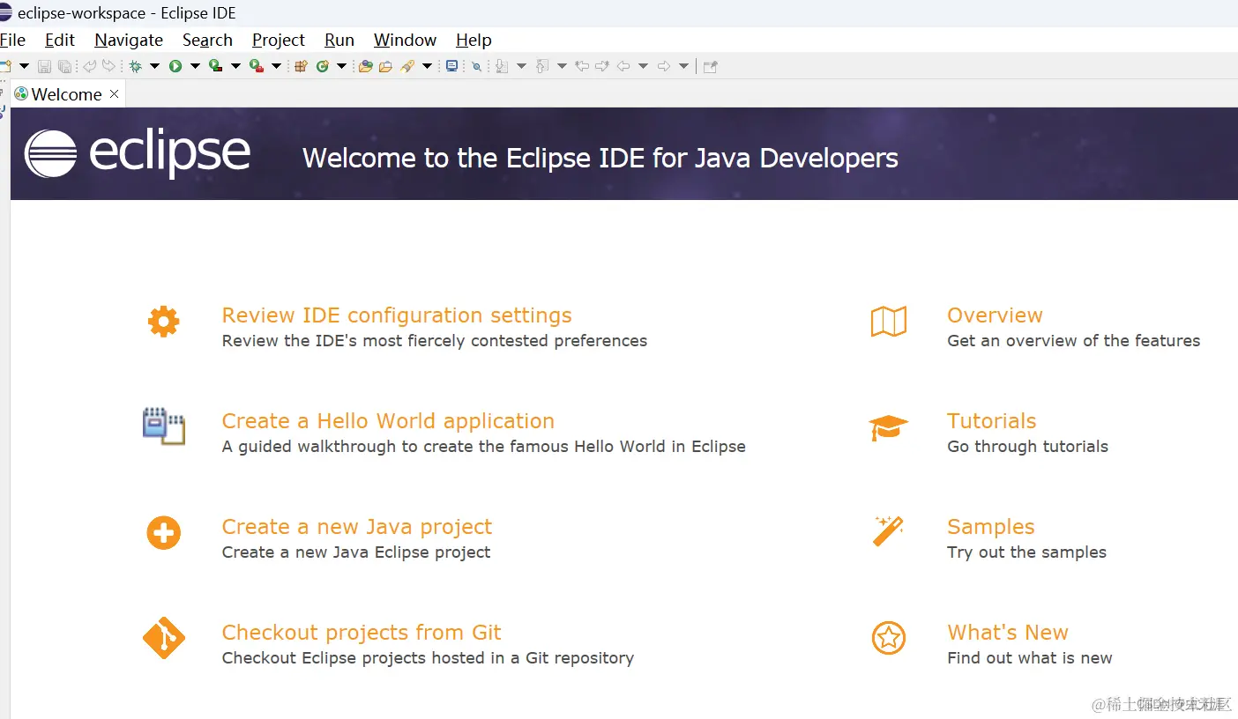The image size is (1238, 719).
Task: Select the Welcome tab
Action: click(67, 94)
